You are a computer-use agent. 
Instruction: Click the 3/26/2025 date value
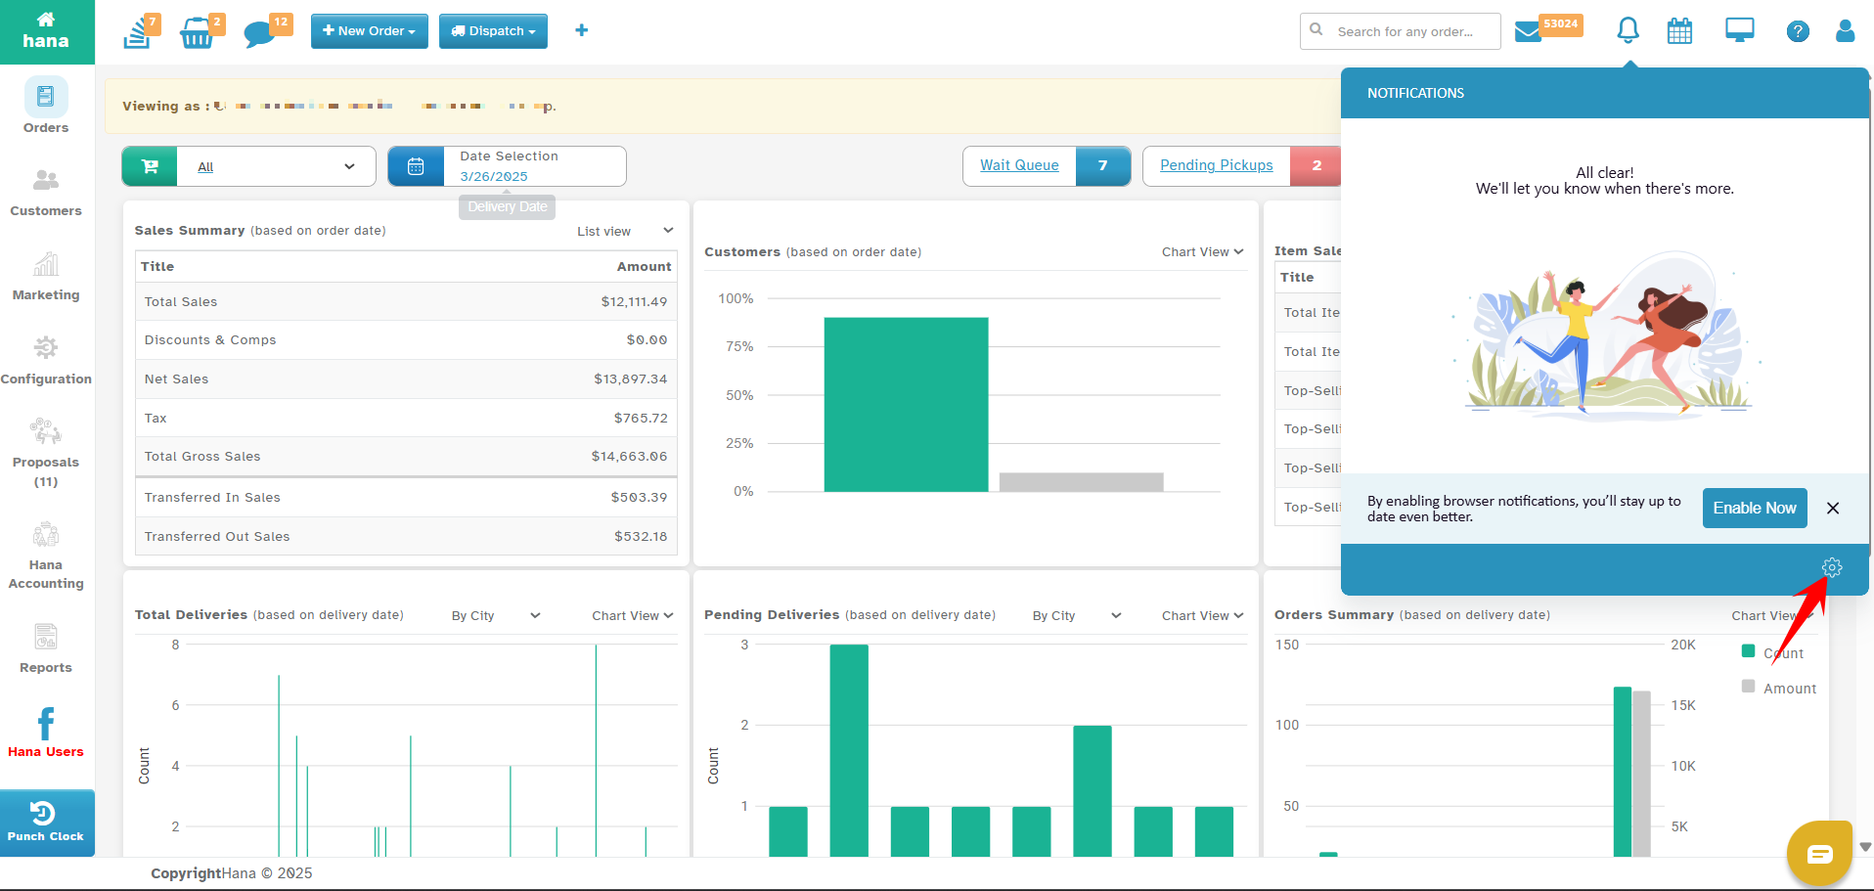pos(494,177)
